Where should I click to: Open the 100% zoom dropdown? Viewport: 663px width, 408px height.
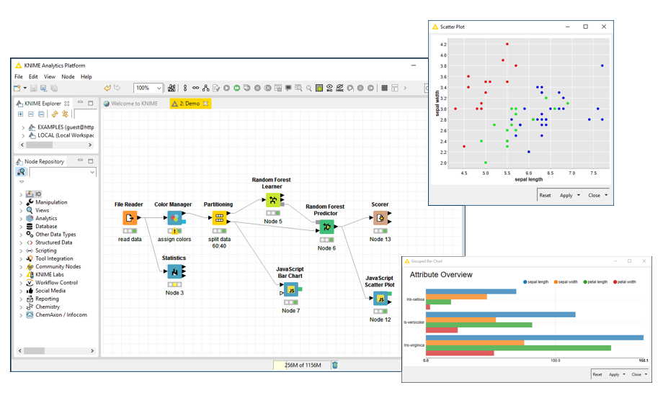point(159,88)
